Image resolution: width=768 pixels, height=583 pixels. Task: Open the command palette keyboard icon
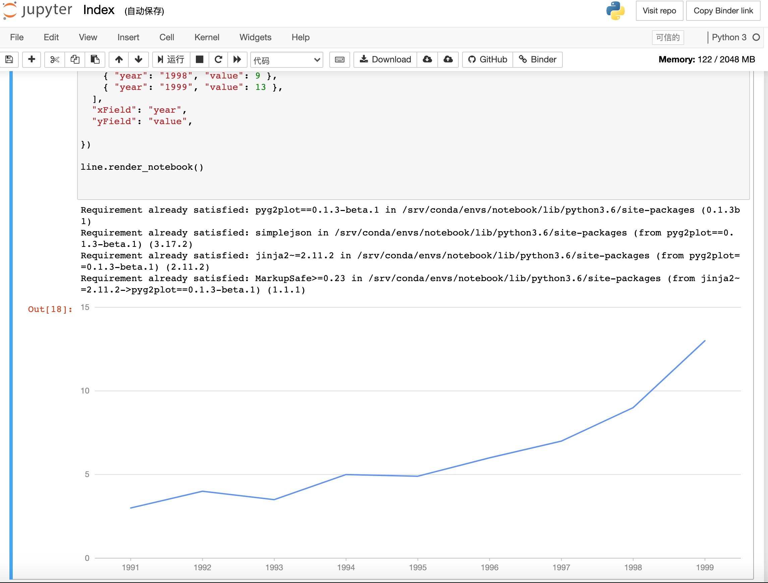click(x=339, y=59)
